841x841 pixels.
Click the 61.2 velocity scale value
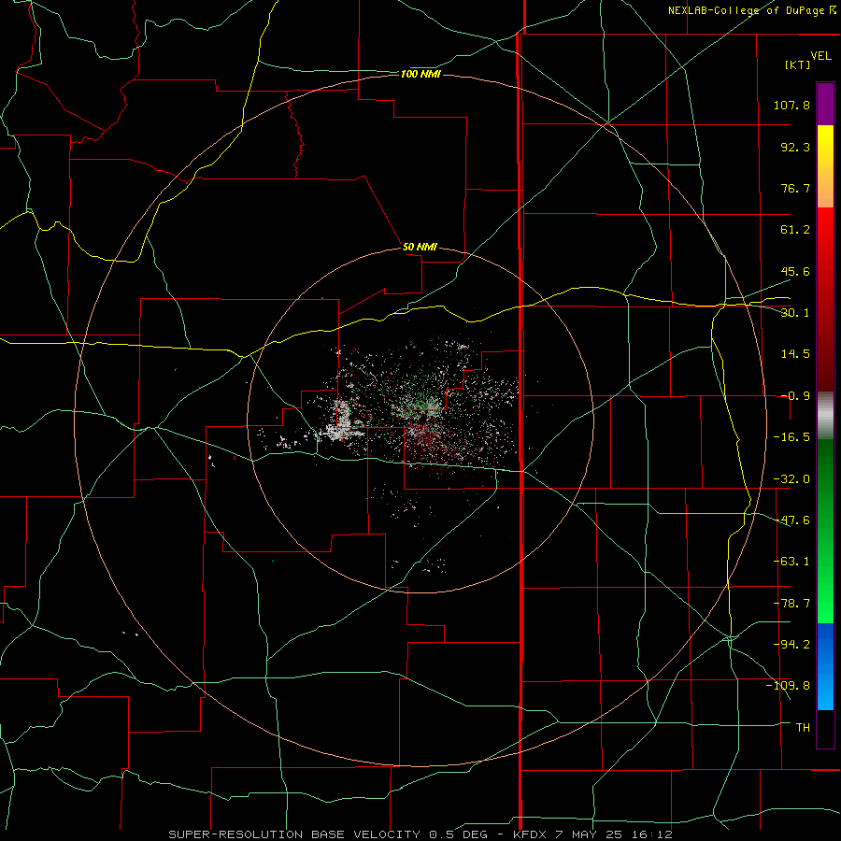pos(795,230)
